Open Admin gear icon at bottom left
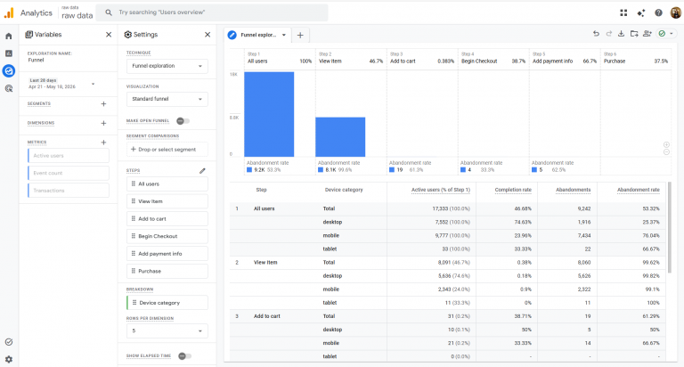 point(9,359)
